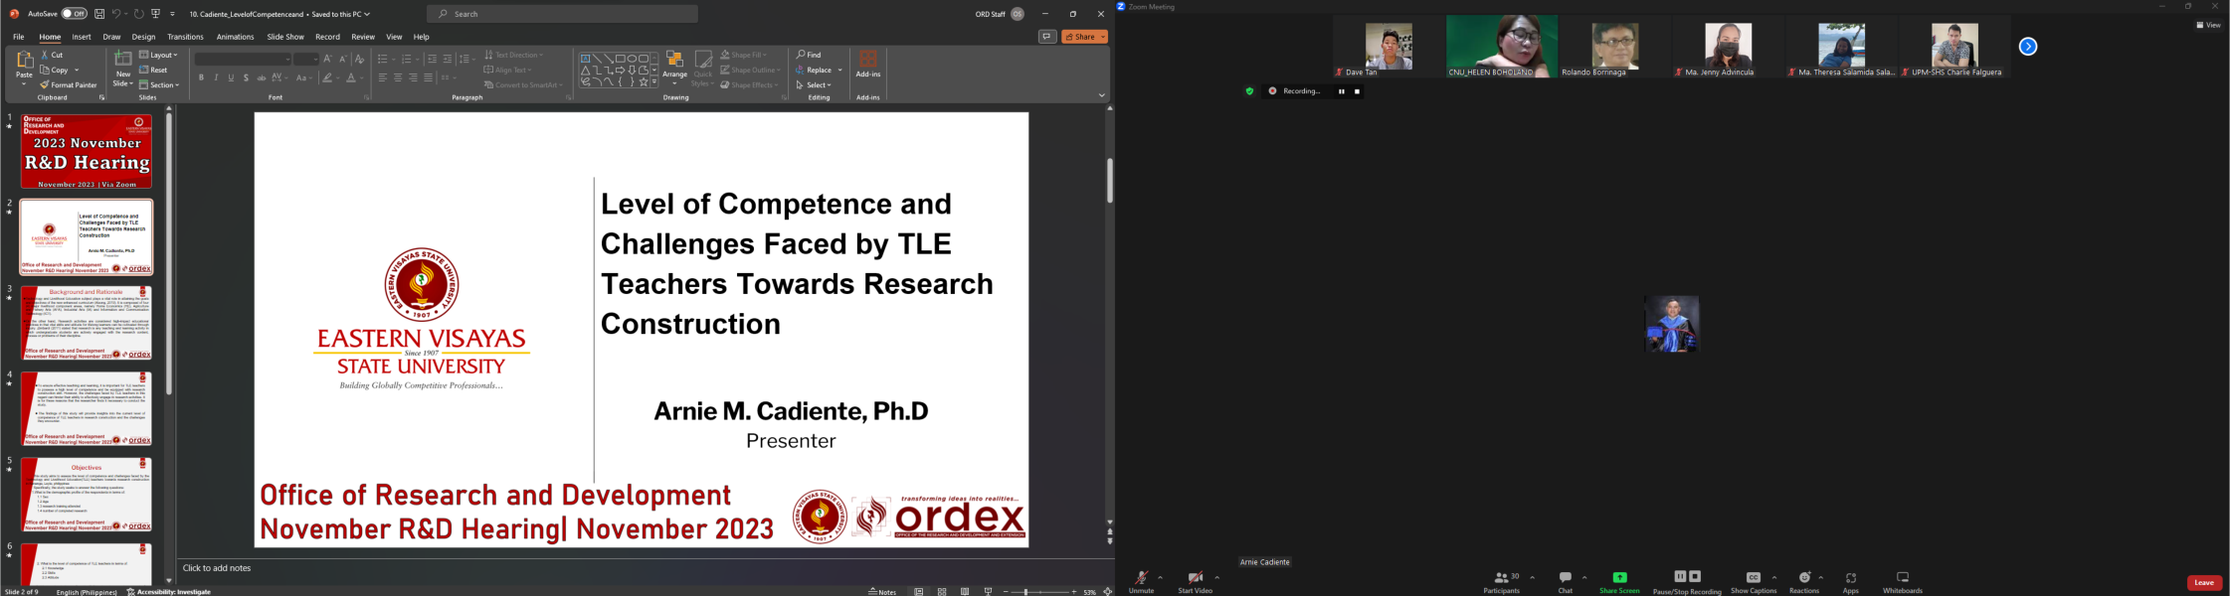The height and width of the screenshot is (596, 2230).
Task: Select the Background and Rationale slide thumbnail
Action: point(87,323)
